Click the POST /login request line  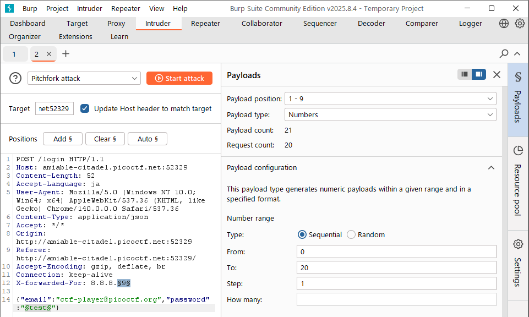tap(60, 159)
